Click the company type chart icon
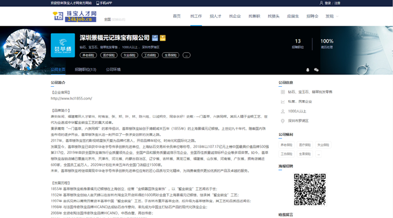 point(283,101)
